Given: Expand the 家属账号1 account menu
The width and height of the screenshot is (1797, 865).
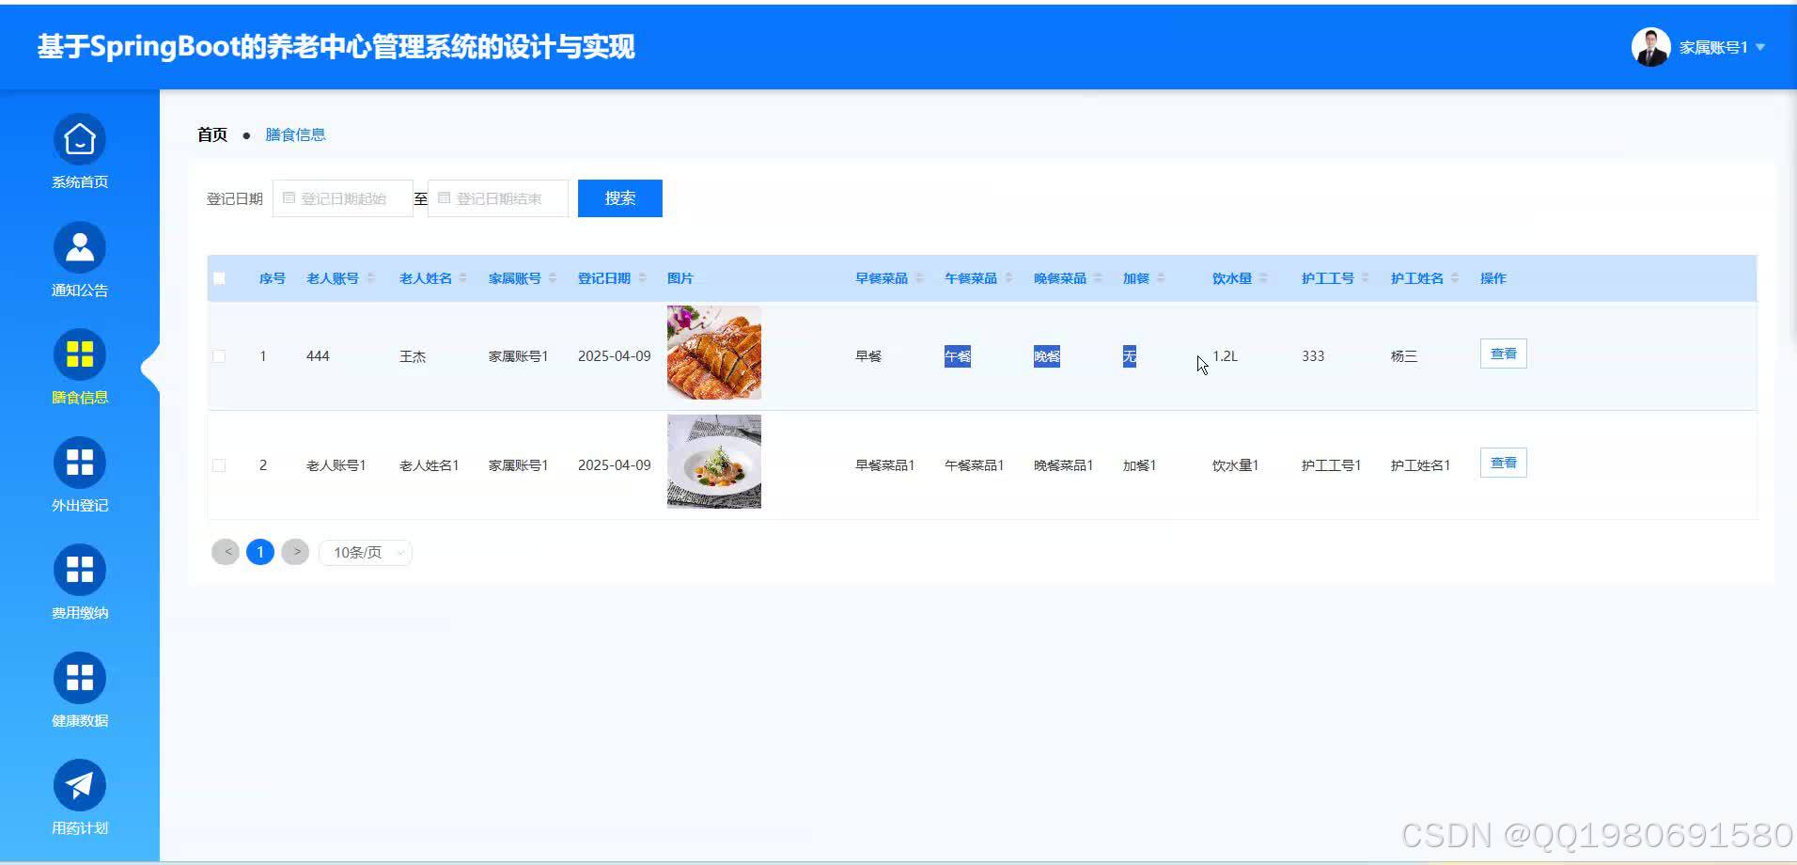Looking at the screenshot, I should point(1714,46).
